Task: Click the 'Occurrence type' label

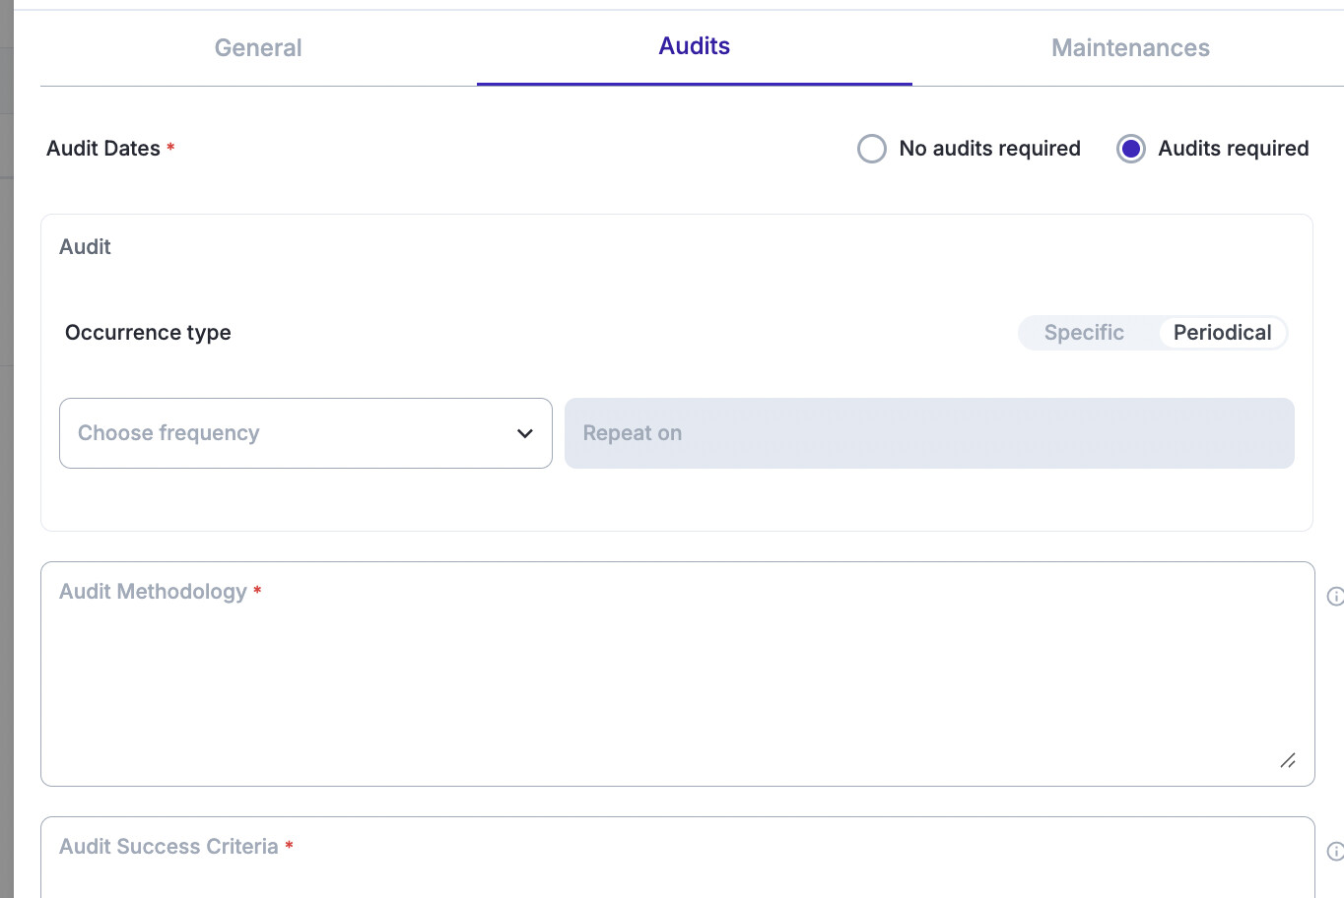Action: click(x=148, y=333)
